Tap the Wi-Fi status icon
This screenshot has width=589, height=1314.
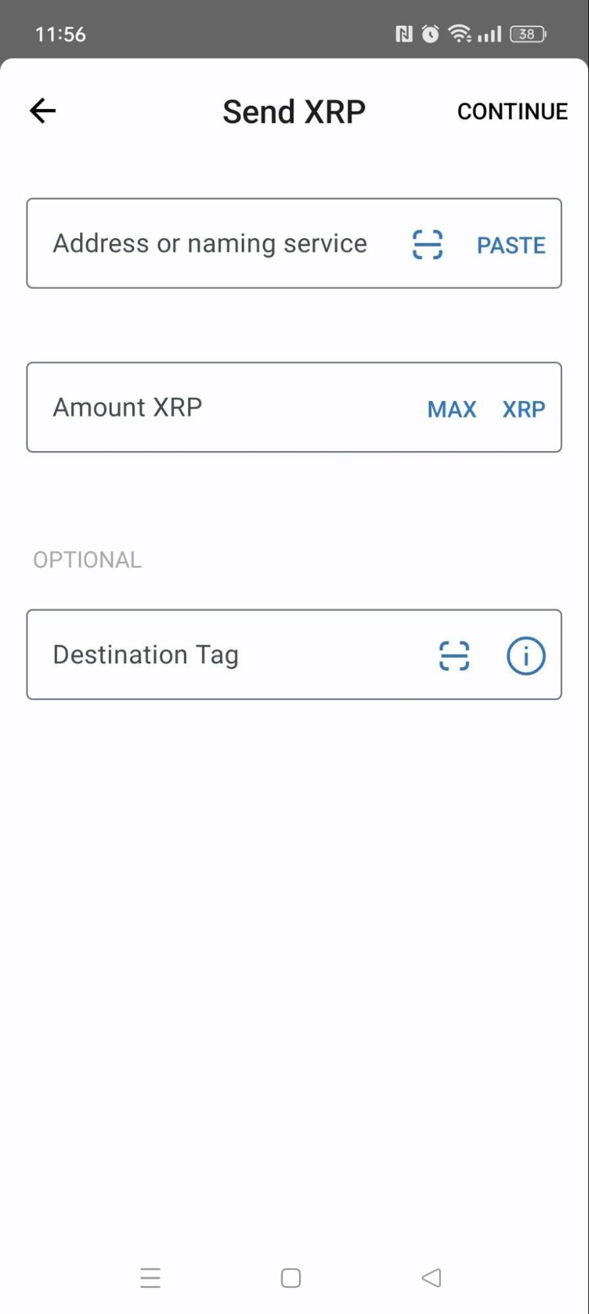(x=459, y=34)
